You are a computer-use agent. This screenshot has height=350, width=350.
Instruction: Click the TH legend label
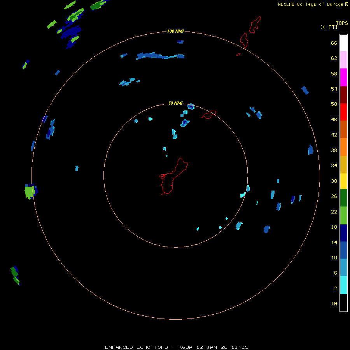tap(334, 304)
